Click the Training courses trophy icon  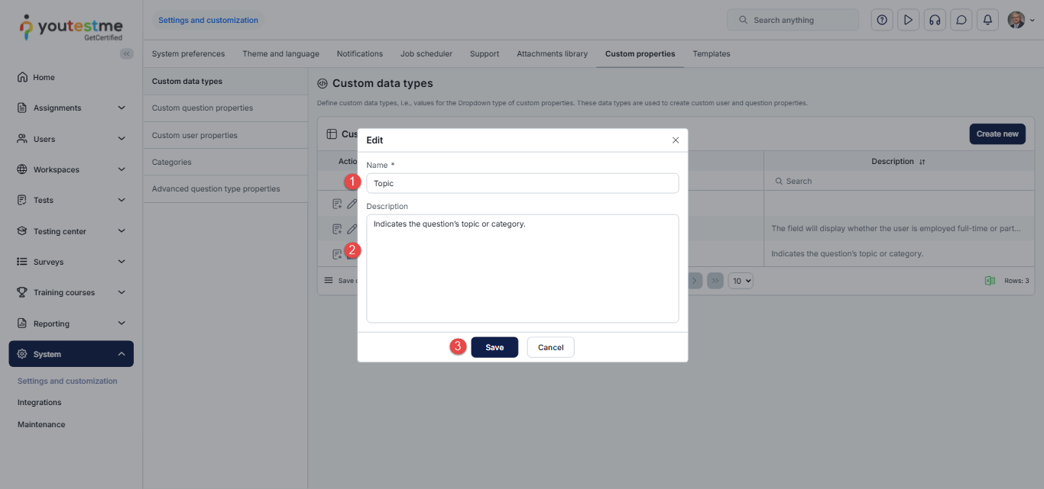[x=22, y=292]
